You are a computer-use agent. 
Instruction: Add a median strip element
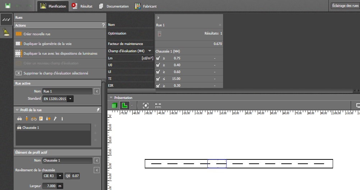[62, 119]
